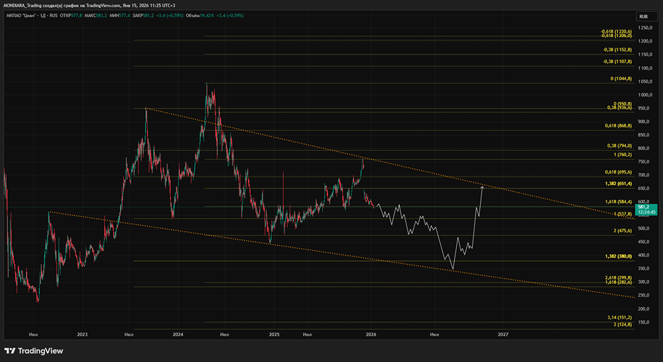The width and height of the screenshot is (663, 362).
Task: Click the 2024 marker on time axis
Action: pyautogui.click(x=178, y=335)
